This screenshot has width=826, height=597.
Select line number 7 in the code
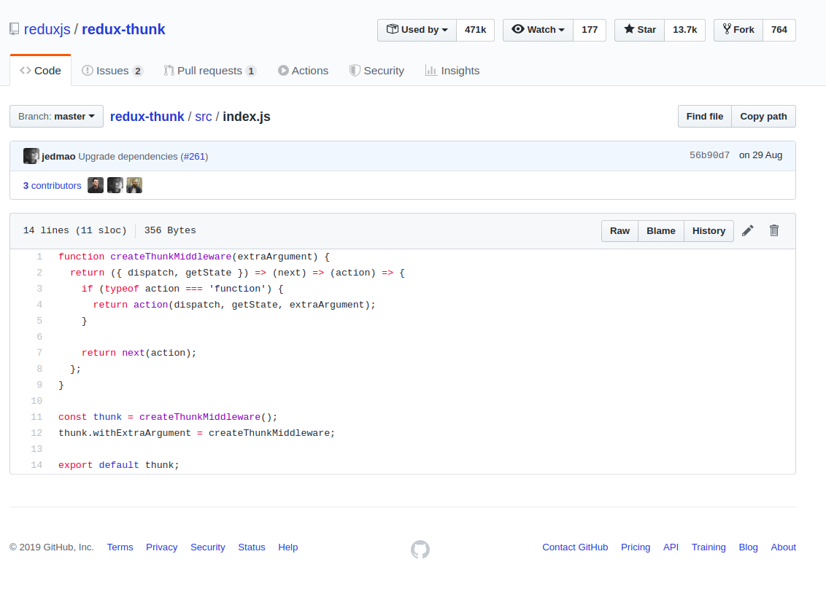(39, 353)
